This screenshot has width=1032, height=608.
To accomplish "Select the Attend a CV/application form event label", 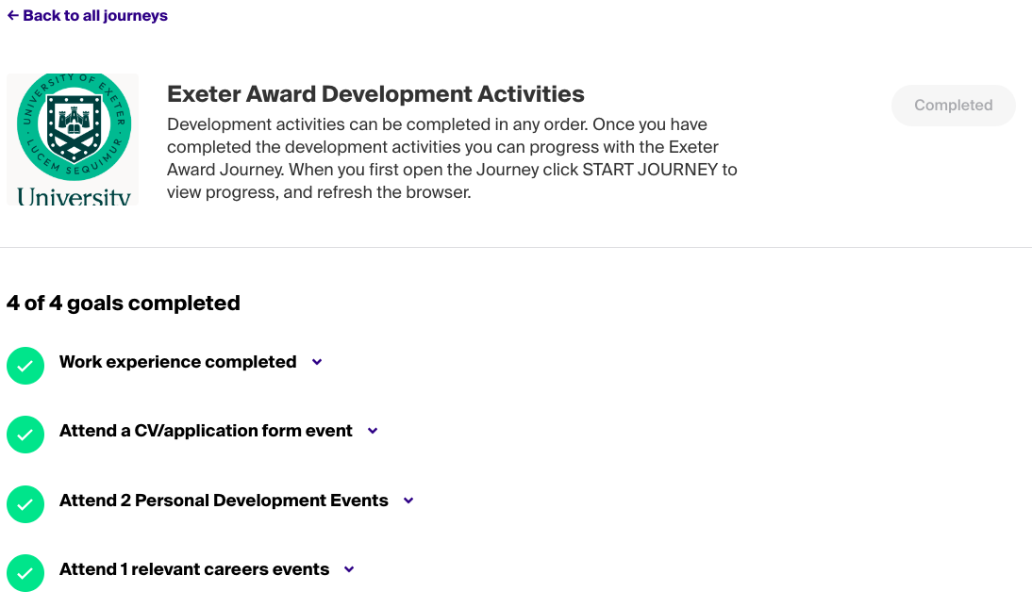I will (x=206, y=431).
